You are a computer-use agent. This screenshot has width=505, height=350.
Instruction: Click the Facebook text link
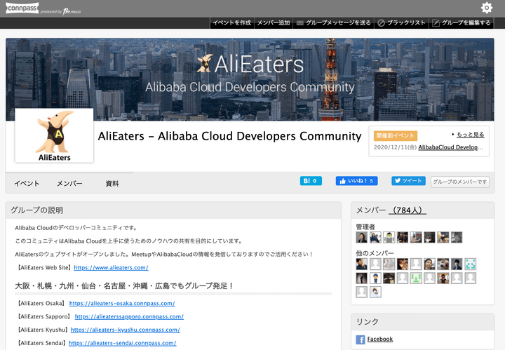click(x=380, y=339)
